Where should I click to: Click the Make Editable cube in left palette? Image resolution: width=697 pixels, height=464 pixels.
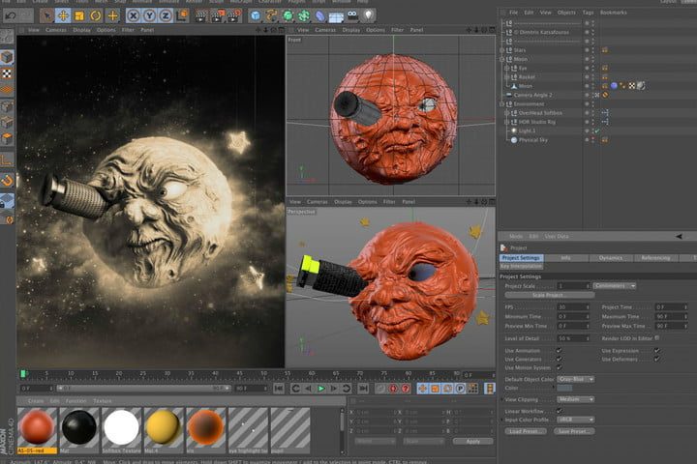7,57
